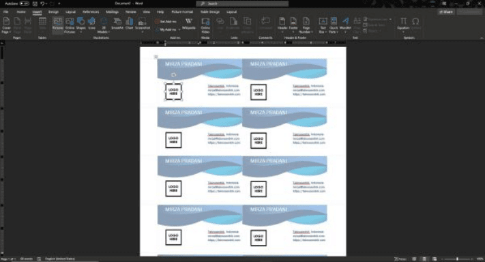Screen dimensions: 485x262
Task: Select the table move handle
Action: pos(156,57)
